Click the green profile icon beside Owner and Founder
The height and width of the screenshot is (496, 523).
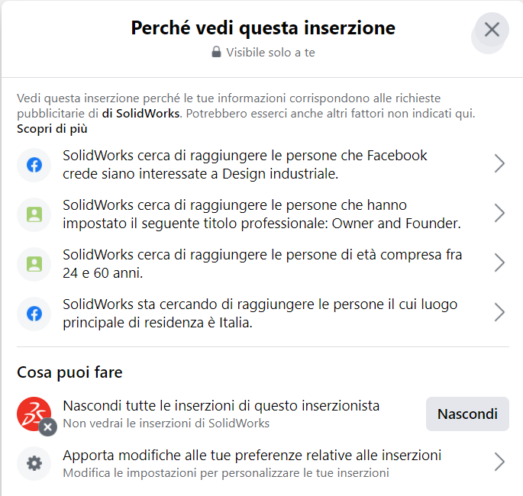[34, 214]
